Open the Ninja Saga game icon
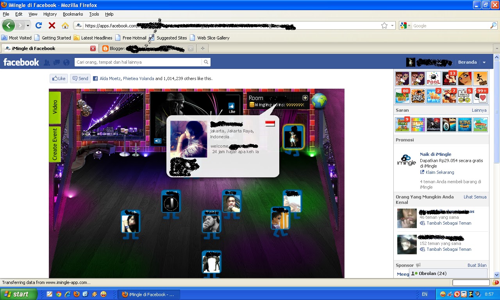Image resolution: width=500 pixels, height=300 pixels. coord(418,96)
